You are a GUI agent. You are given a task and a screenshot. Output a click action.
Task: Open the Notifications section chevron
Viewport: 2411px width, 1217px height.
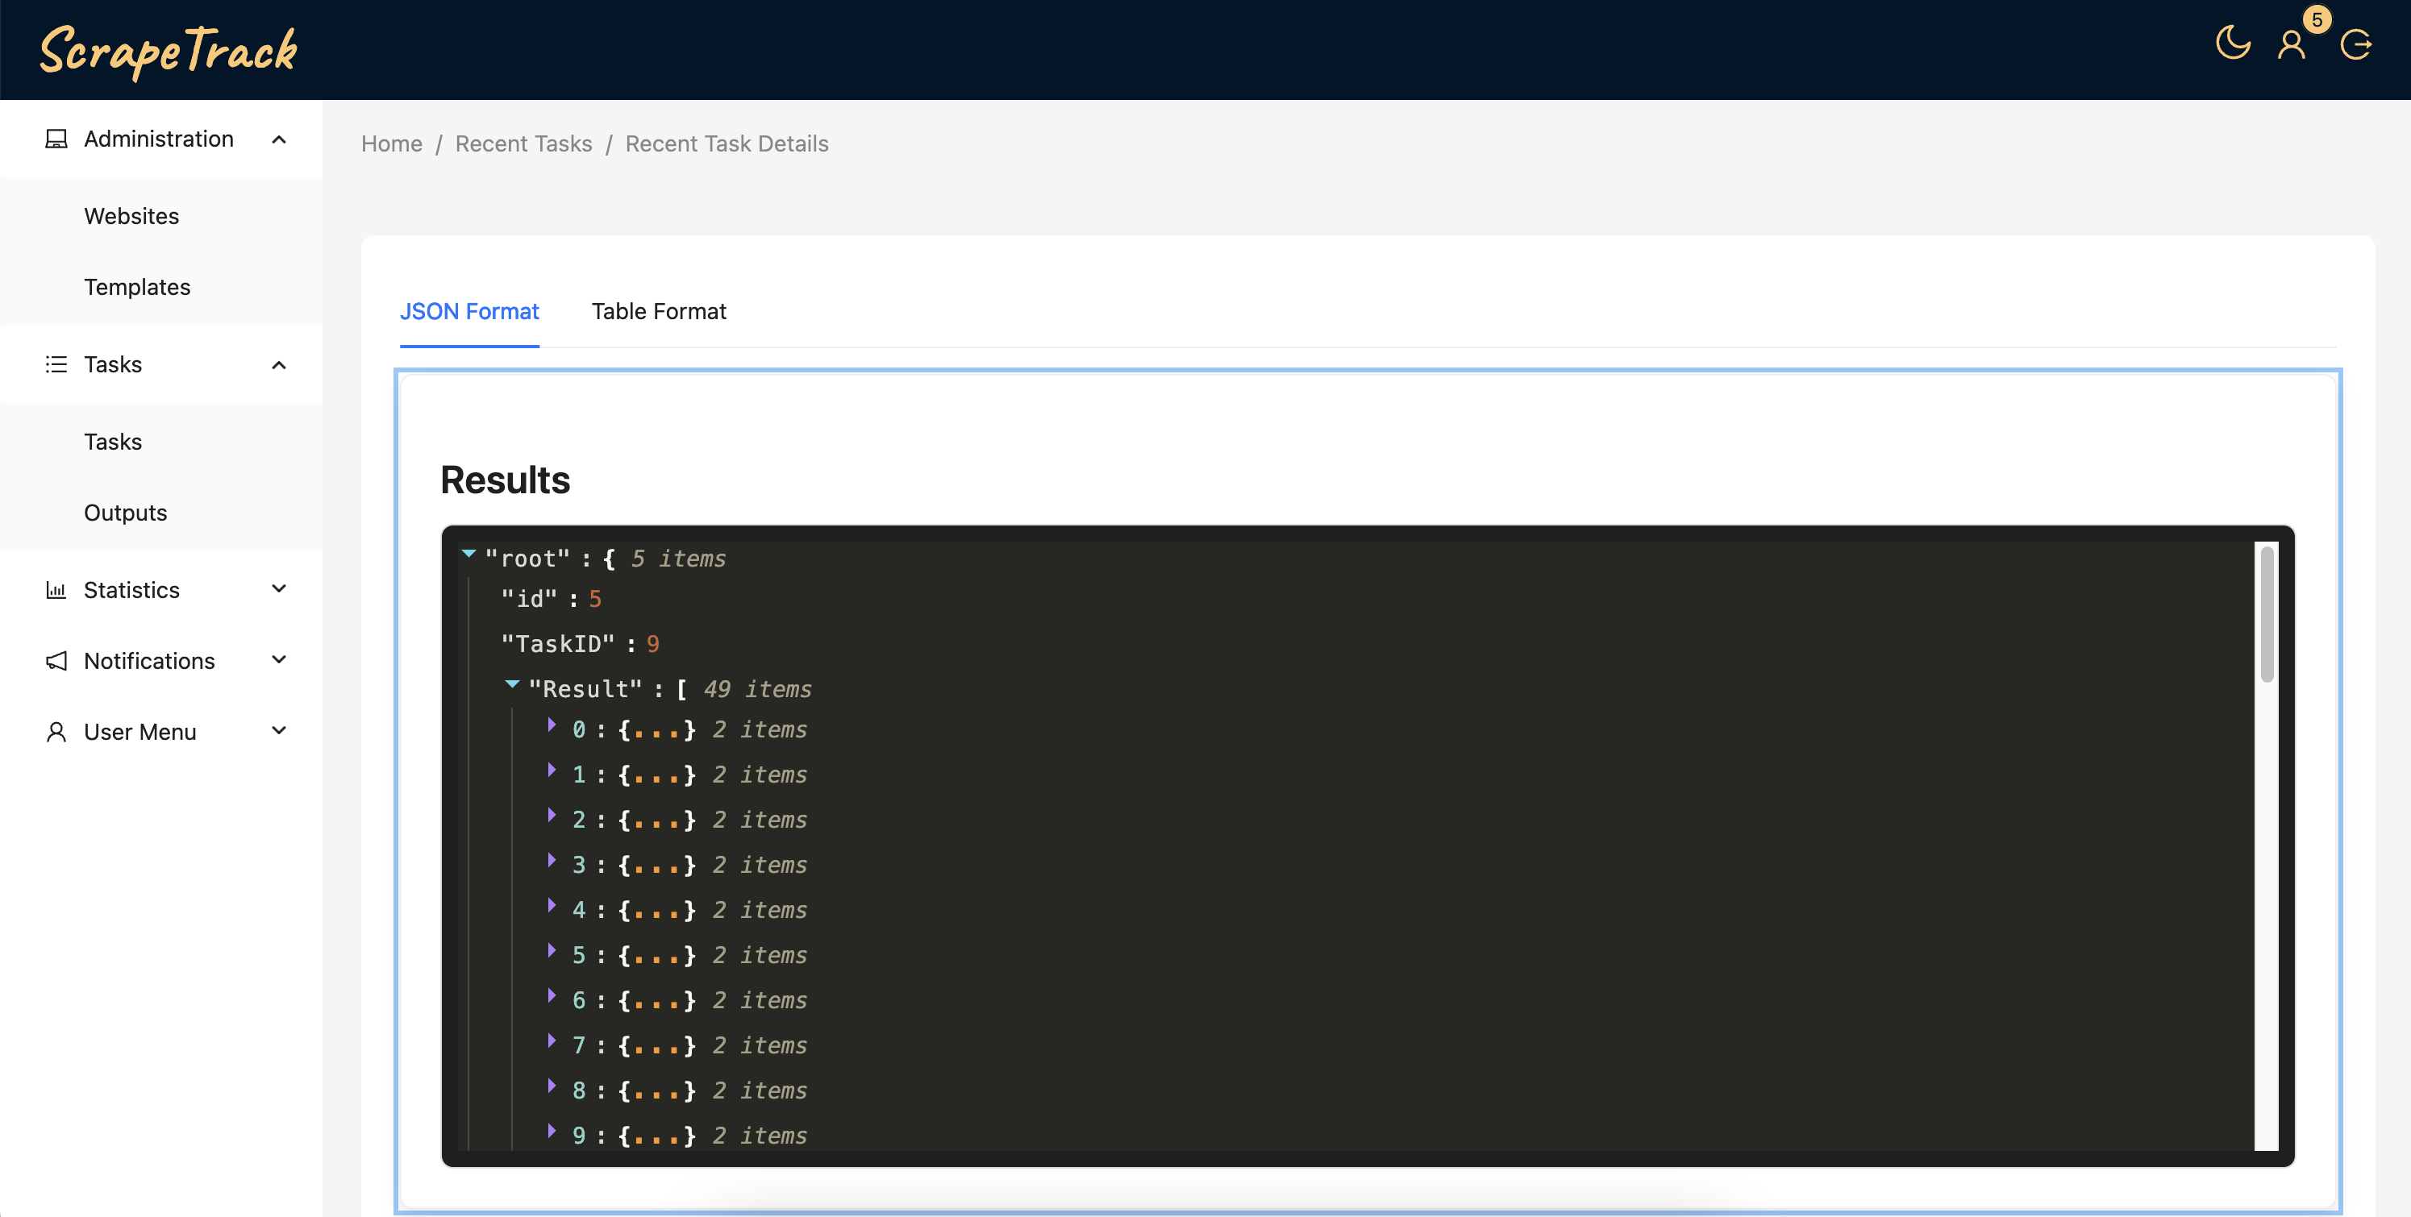tap(278, 660)
